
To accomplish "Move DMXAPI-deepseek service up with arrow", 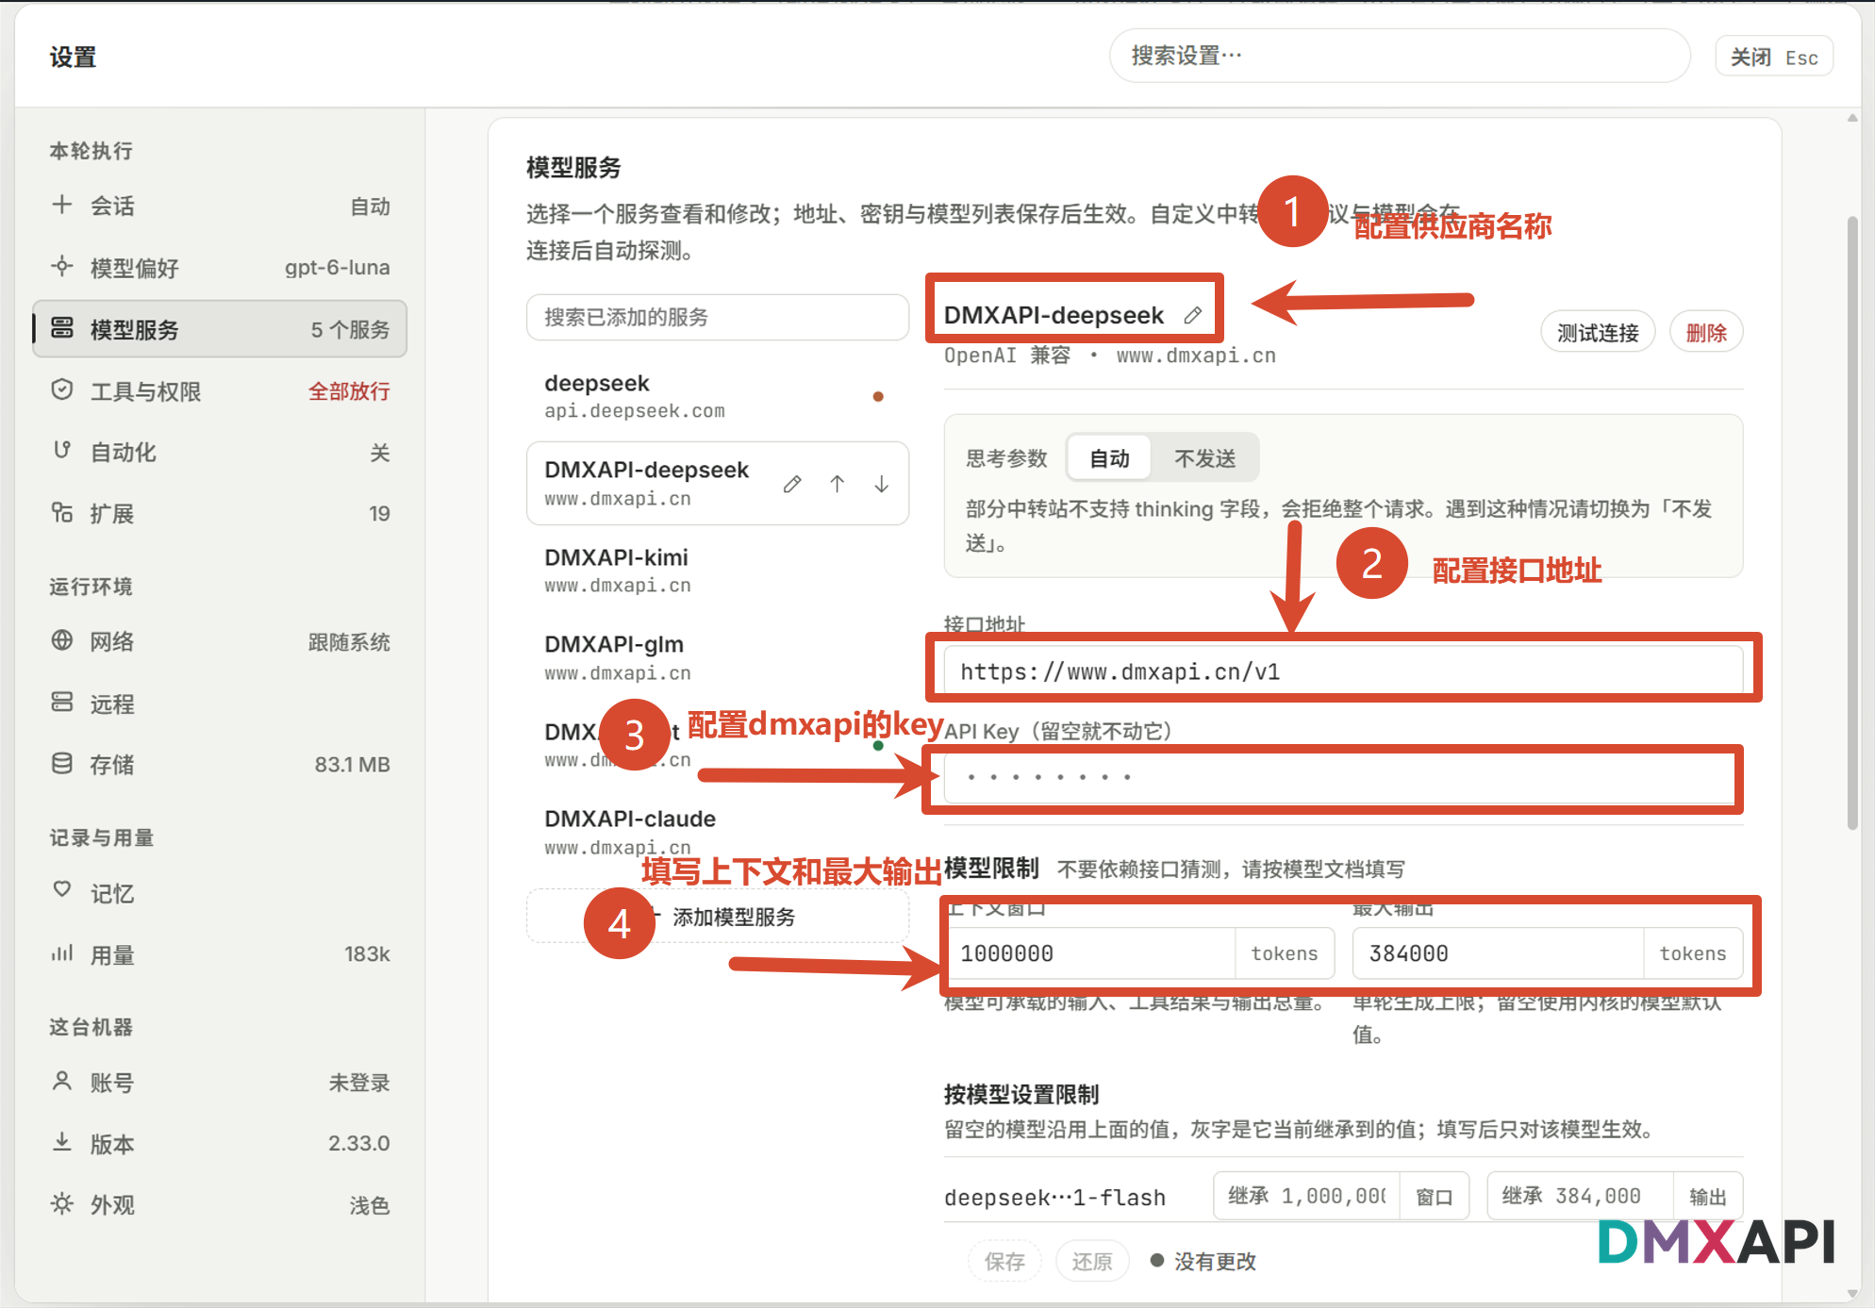I will pos(837,484).
